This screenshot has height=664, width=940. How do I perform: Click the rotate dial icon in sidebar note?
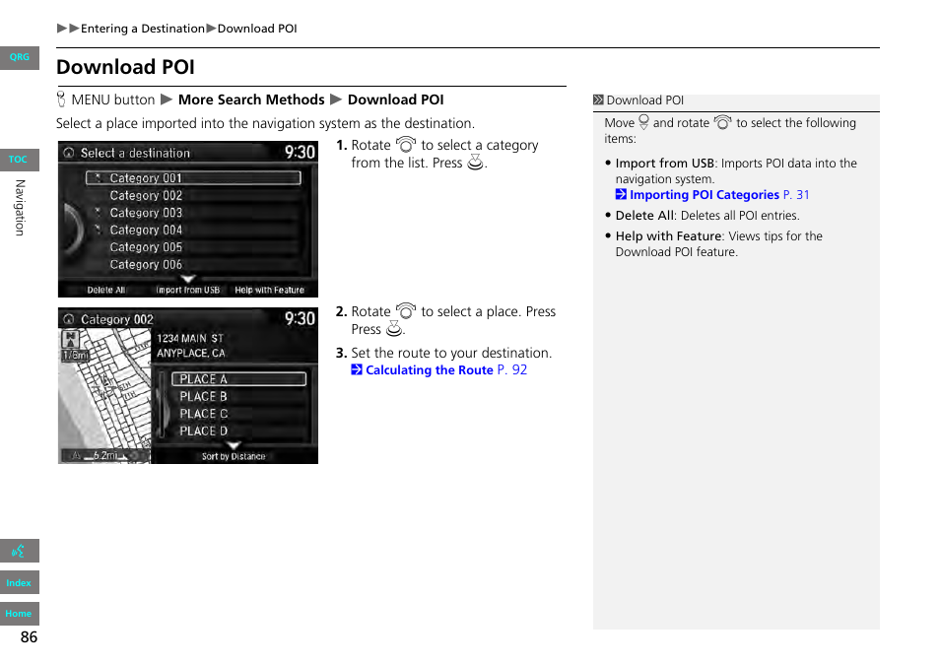[723, 122]
